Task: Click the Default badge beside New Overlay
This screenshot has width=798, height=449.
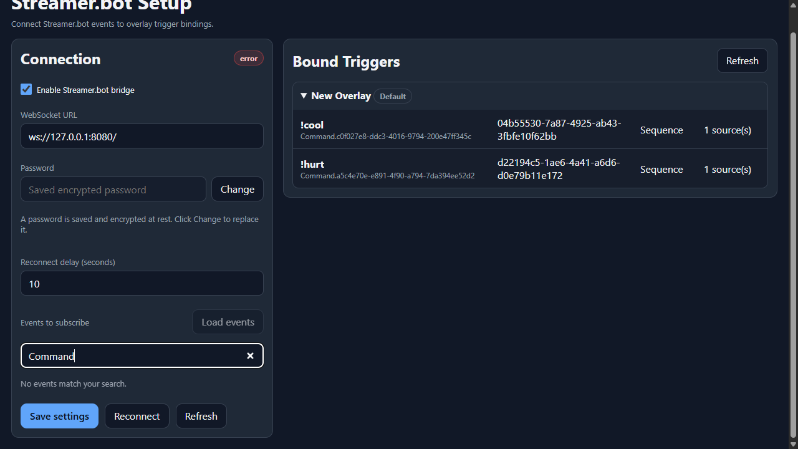Action: point(393,96)
